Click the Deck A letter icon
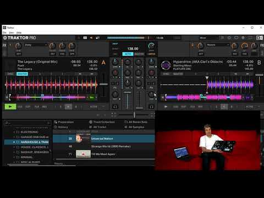Screen dimensions: 264x198 (103, 63)
